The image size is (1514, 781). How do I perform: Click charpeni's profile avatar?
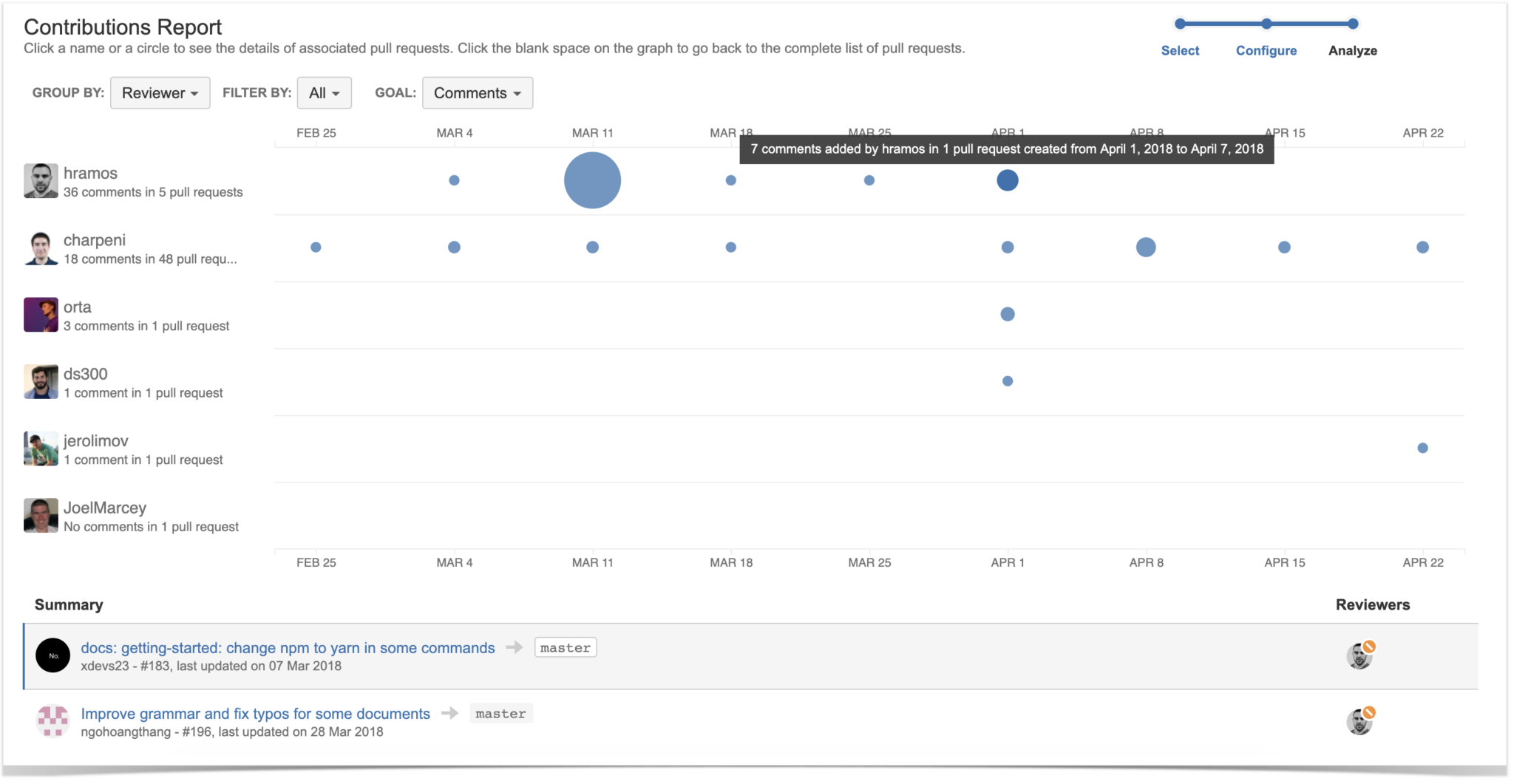41,248
